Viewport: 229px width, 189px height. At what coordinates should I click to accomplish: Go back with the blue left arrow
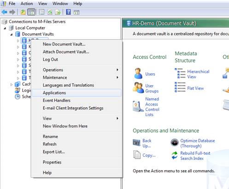(x=4, y=12)
